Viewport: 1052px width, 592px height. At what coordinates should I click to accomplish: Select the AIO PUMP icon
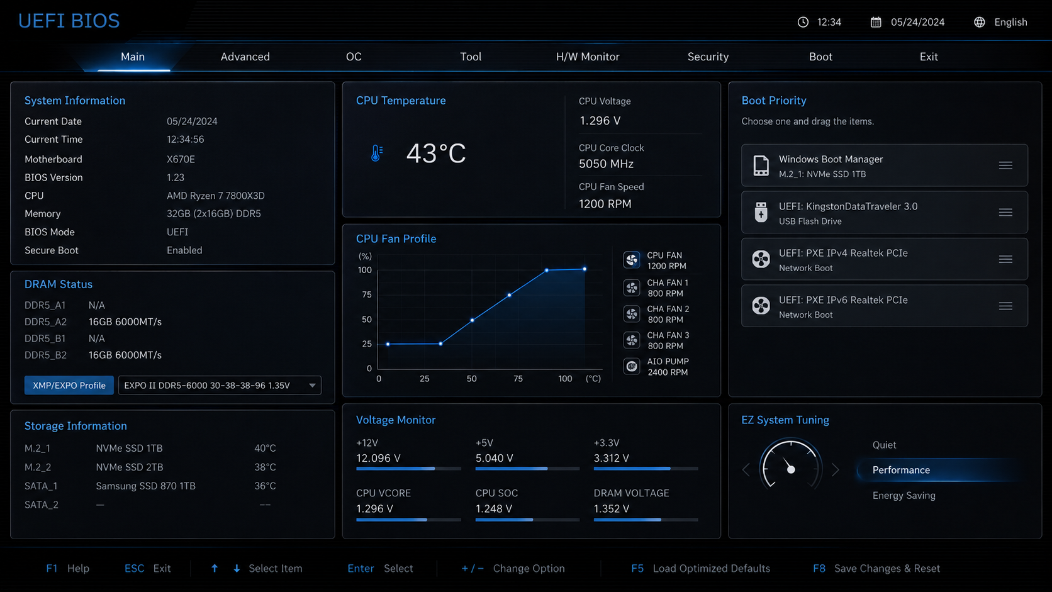coord(632,366)
